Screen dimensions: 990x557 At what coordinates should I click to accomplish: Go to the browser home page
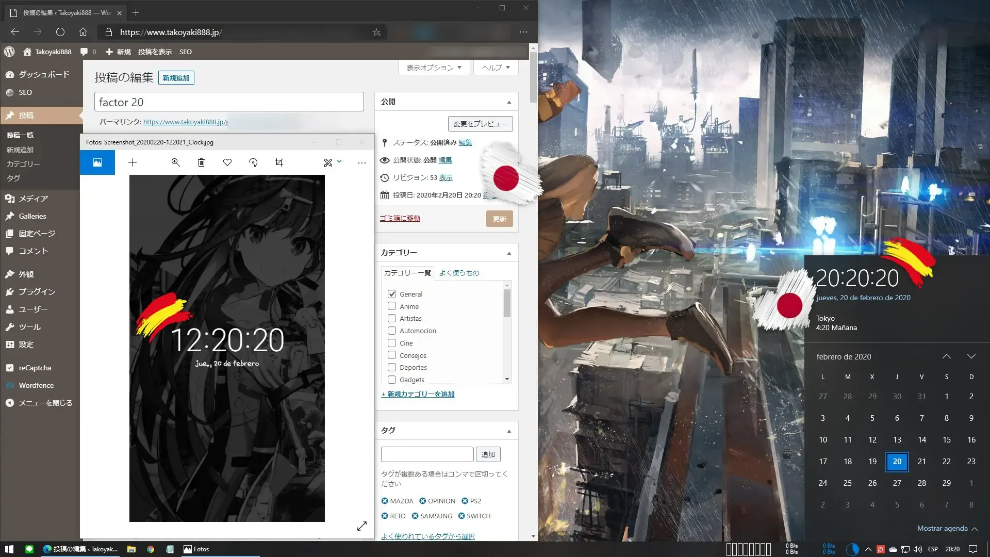[x=83, y=32]
